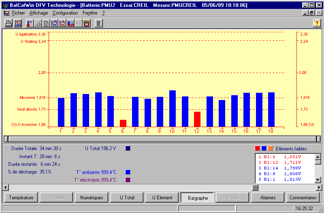The image size is (324, 213).
Task: Click the status bar clock 16:25:32
Action: [305, 209]
